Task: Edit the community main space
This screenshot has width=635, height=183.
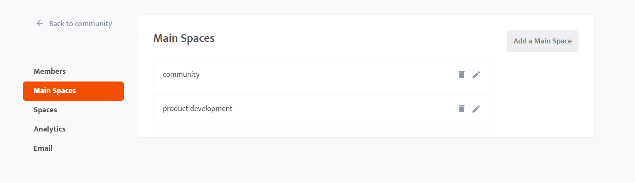Action: [476, 75]
